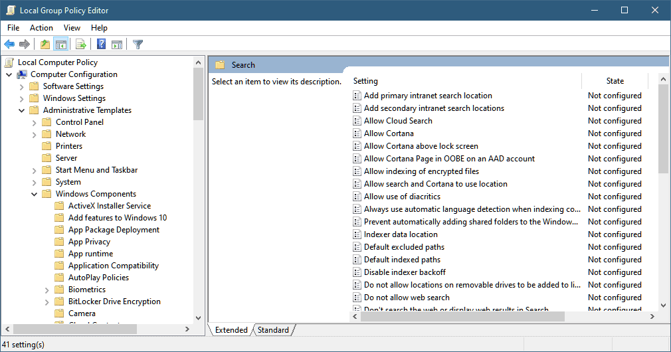Collapse the Windows Components node

pos(35,194)
